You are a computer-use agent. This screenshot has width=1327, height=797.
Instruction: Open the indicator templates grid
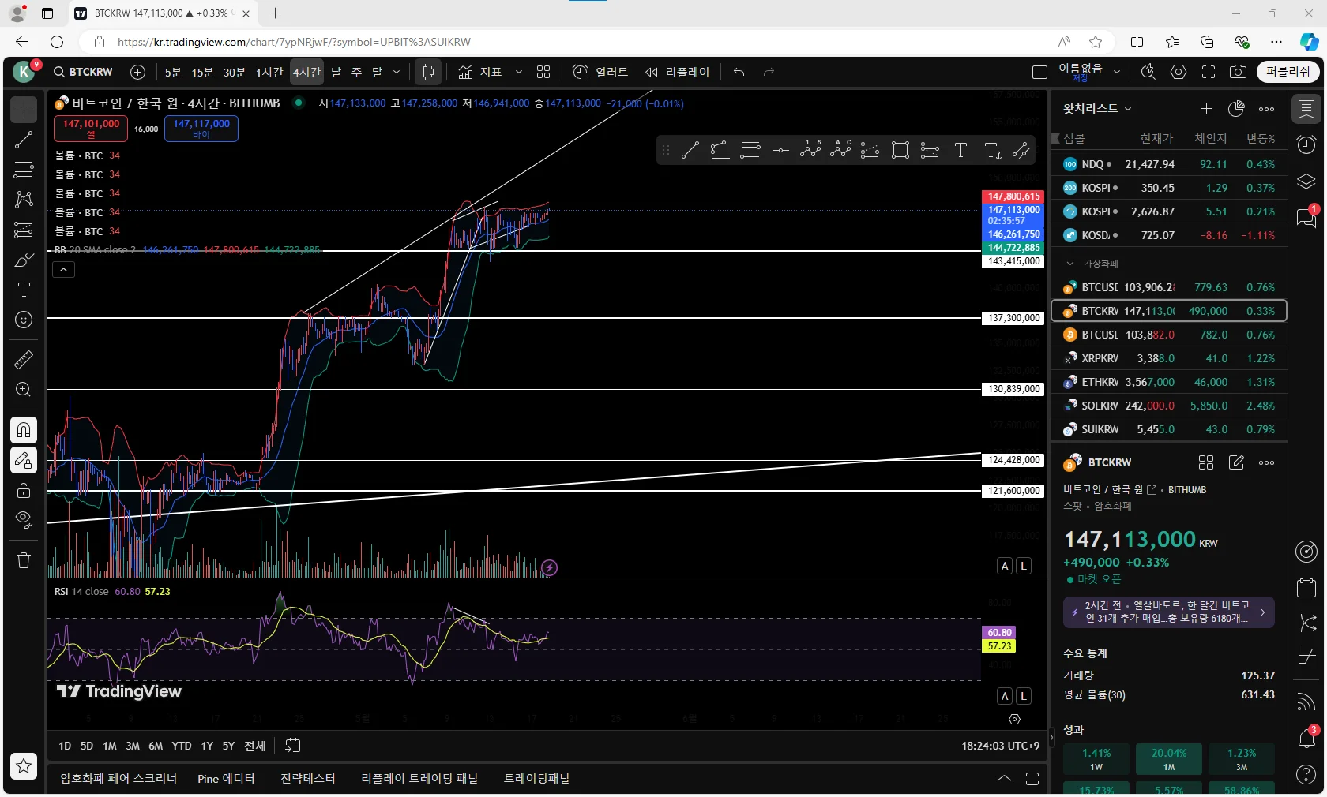(543, 72)
